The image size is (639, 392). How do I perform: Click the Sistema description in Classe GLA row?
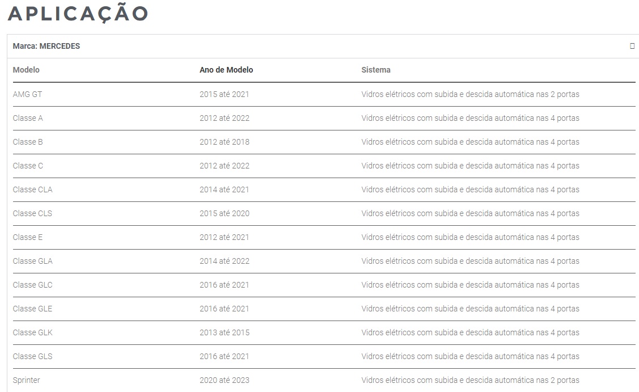click(470, 261)
